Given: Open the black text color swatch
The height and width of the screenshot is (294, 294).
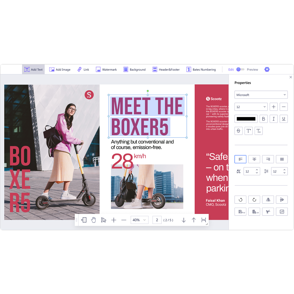Looking at the screenshot, I should pyautogui.click(x=246, y=119).
